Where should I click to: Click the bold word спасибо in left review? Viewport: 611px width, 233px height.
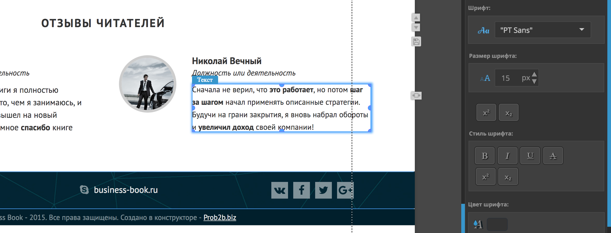pos(35,128)
